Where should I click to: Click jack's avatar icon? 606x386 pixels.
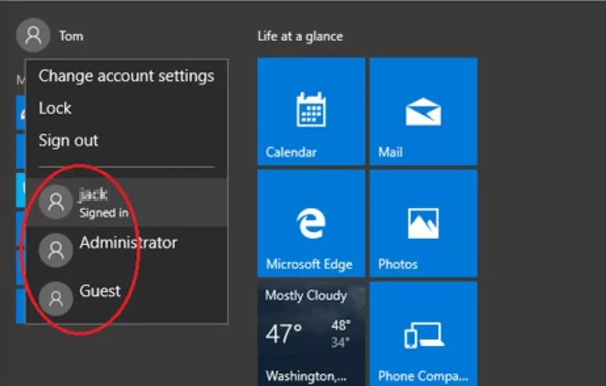pos(56,202)
